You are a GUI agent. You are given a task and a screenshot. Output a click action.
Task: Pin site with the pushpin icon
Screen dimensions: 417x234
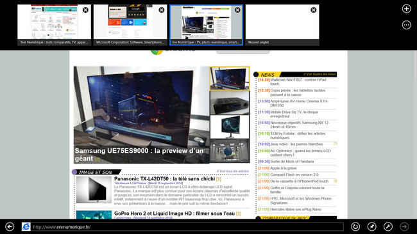[x=372, y=226]
